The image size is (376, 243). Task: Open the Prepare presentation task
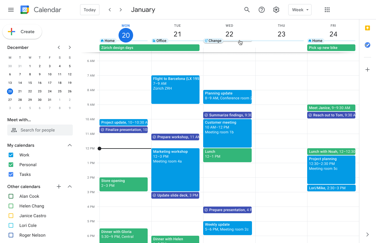227,210
